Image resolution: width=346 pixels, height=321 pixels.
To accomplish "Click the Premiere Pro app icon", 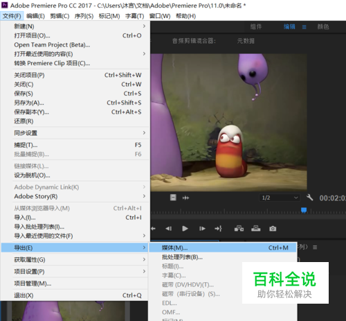I will point(5,5).
